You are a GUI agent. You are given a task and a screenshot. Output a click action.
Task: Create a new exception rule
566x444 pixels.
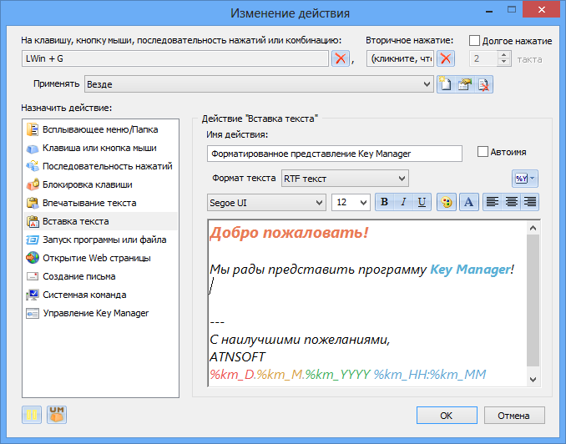click(446, 84)
